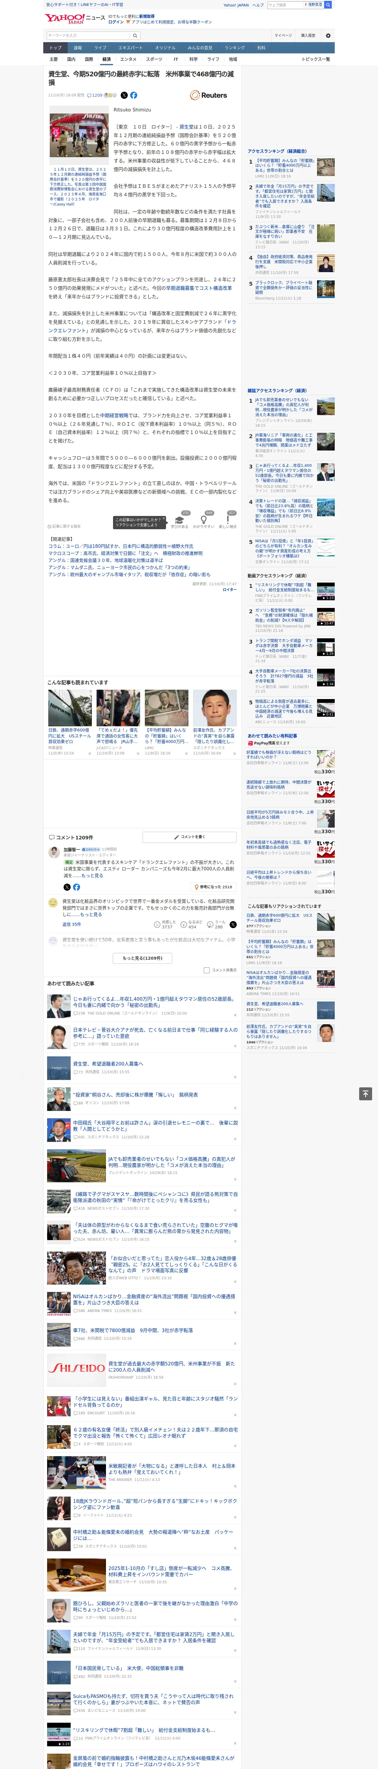Click the マイページ link
This screenshot has height=1769, width=378.
click(283, 35)
